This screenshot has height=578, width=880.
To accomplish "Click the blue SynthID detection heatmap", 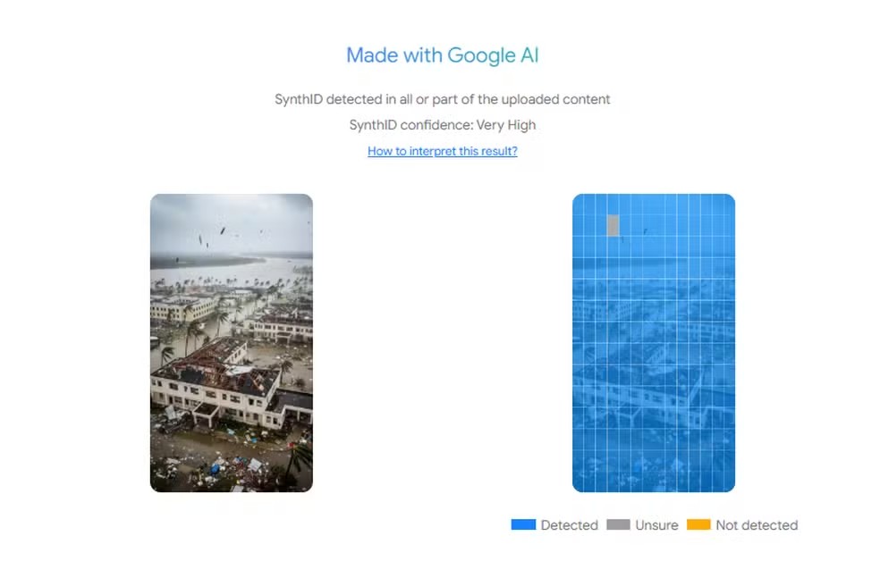I will 653,343.
